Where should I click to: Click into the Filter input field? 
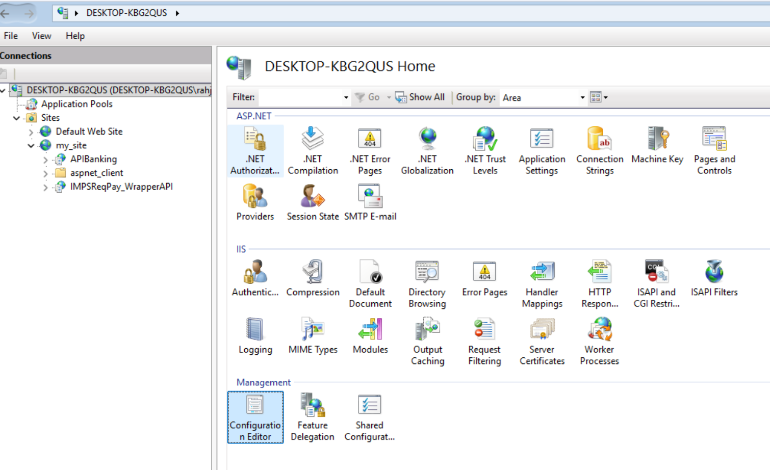click(x=300, y=97)
